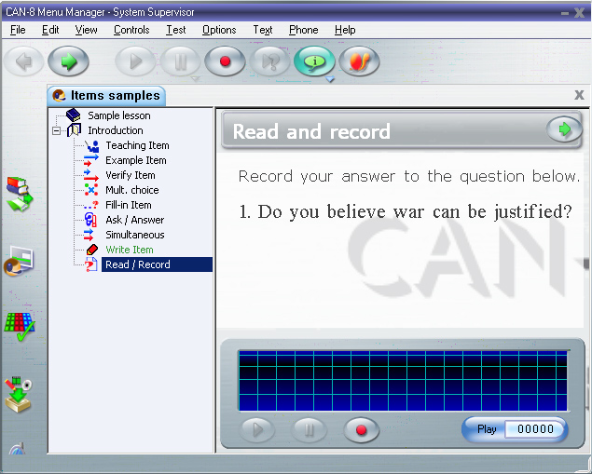The image size is (592, 474).
Task: Click the recorder panel red record button
Action: tap(361, 429)
